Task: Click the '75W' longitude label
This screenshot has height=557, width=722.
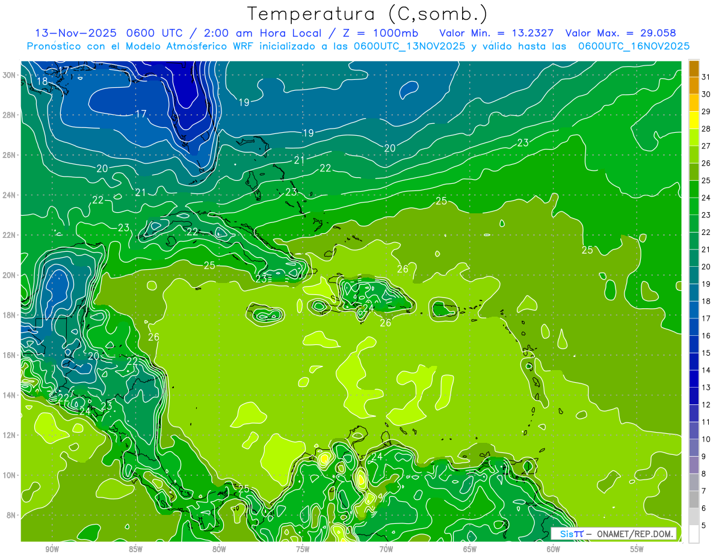Action: pyautogui.click(x=303, y=549)
